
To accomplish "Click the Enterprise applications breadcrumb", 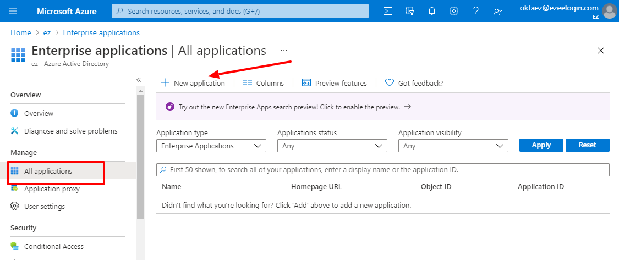I will [101, 33].
